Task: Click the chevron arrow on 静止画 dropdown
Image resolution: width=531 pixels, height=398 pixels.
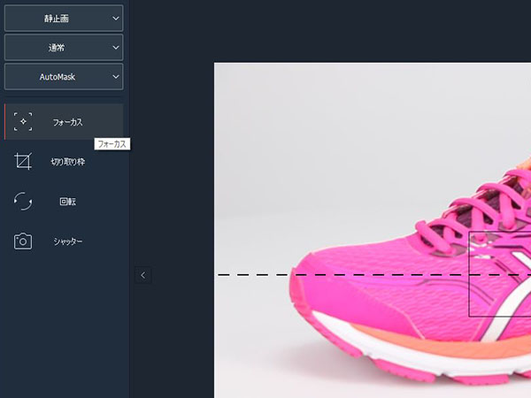Action: pyautogui.click(x=116, y=18)
